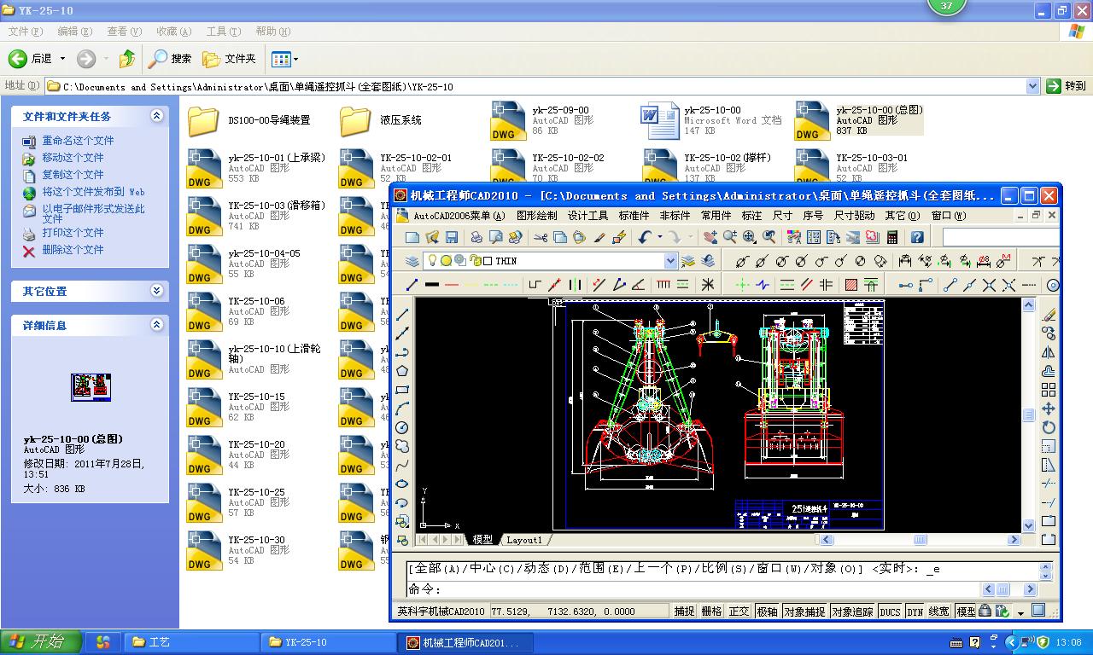Viewport: 1093px width, 655px height.
Task: Toggle 线宽 (Lineweight) display in status bar
Action: (x=939, y=612)
